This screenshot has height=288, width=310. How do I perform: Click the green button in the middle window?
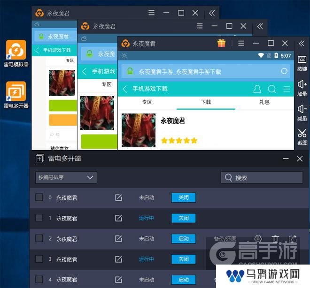point(99,142)
